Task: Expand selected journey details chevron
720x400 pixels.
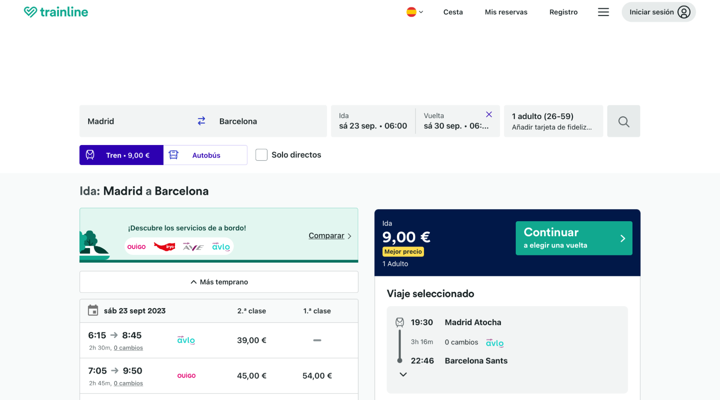Action: point(403,374)
